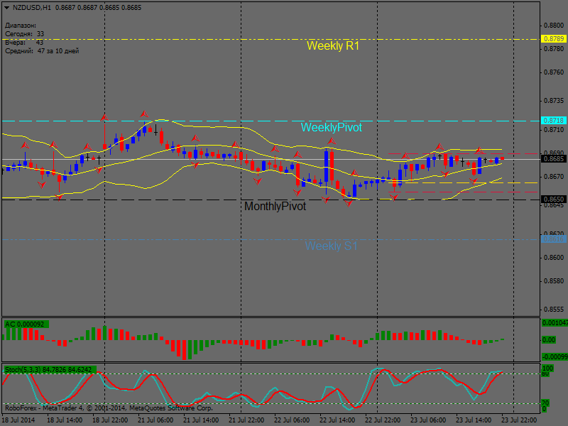Screen dimensions: 568x426
Task: Select the WeeklyPivot cyan text label
Action: coord(331,128)
